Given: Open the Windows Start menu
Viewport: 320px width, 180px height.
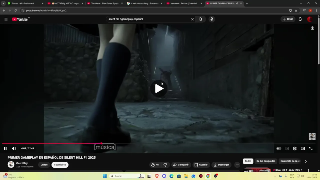Looking at the screenshot, I should [105, 176].
